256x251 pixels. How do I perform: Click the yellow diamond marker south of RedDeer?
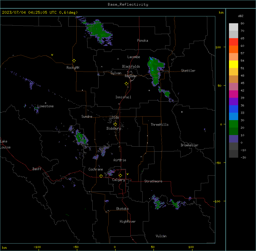[x=126, y=84]
